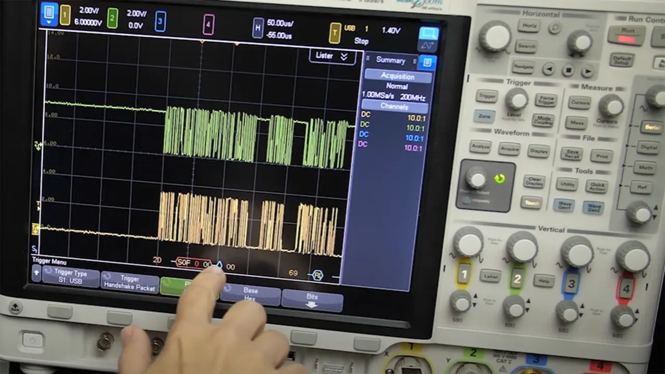Open the Trigger Type S1: USB softkey

coord(71,276)
